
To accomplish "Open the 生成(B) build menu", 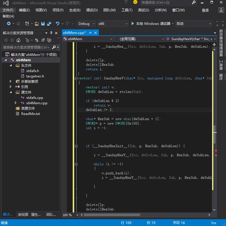I will (75, 10).
